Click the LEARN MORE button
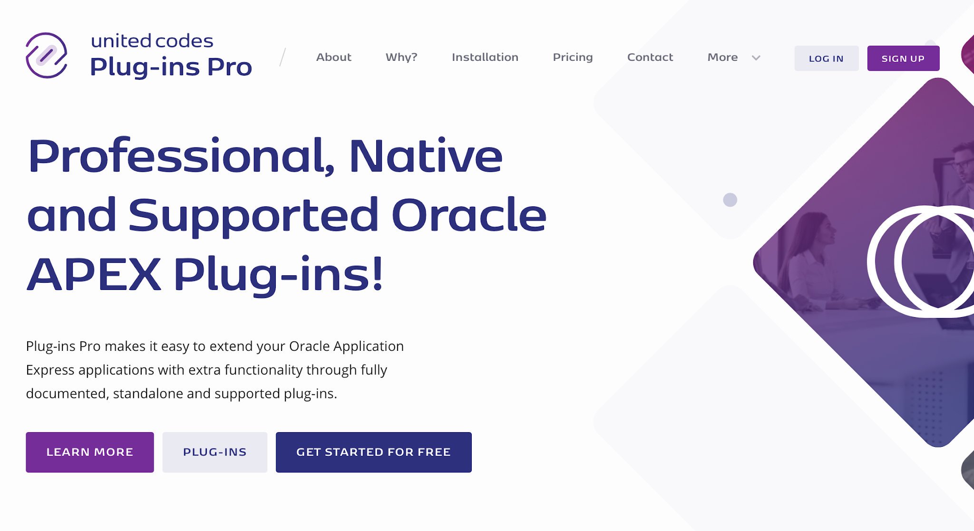 pos(89,452)
